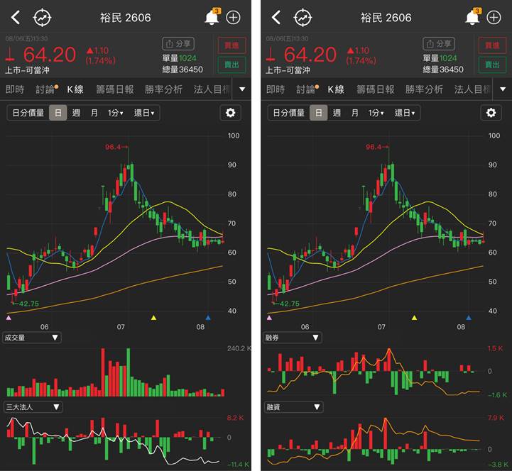Switch to 討論 tab on right screen
This screenshot has width=512, height=471.
[306, 89]
